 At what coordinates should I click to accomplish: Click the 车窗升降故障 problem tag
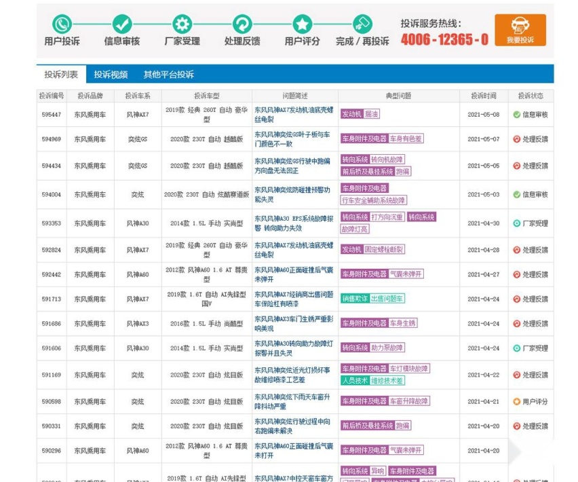409,401
